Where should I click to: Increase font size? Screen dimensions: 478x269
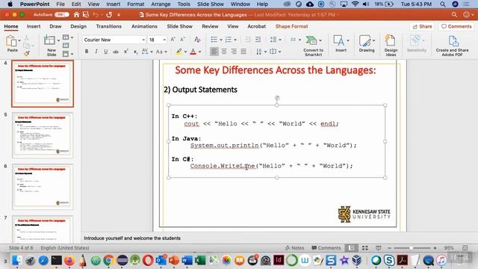point(173,40)
